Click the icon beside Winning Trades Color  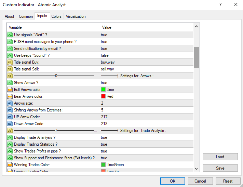click(10, 165)
